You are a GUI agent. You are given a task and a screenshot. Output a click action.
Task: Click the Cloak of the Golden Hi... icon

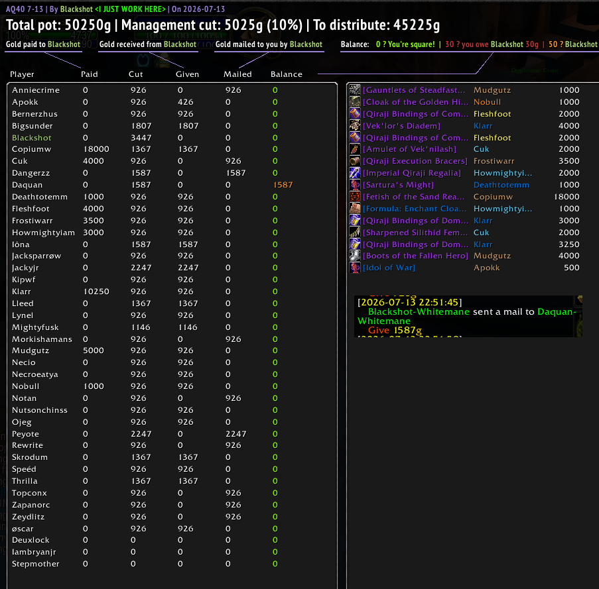click(x=355, y=102)
